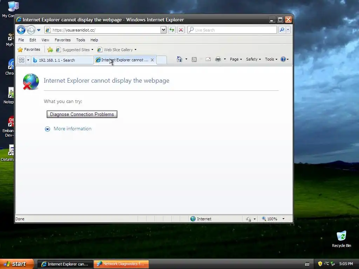Click the Start button

tap(16, 264)
